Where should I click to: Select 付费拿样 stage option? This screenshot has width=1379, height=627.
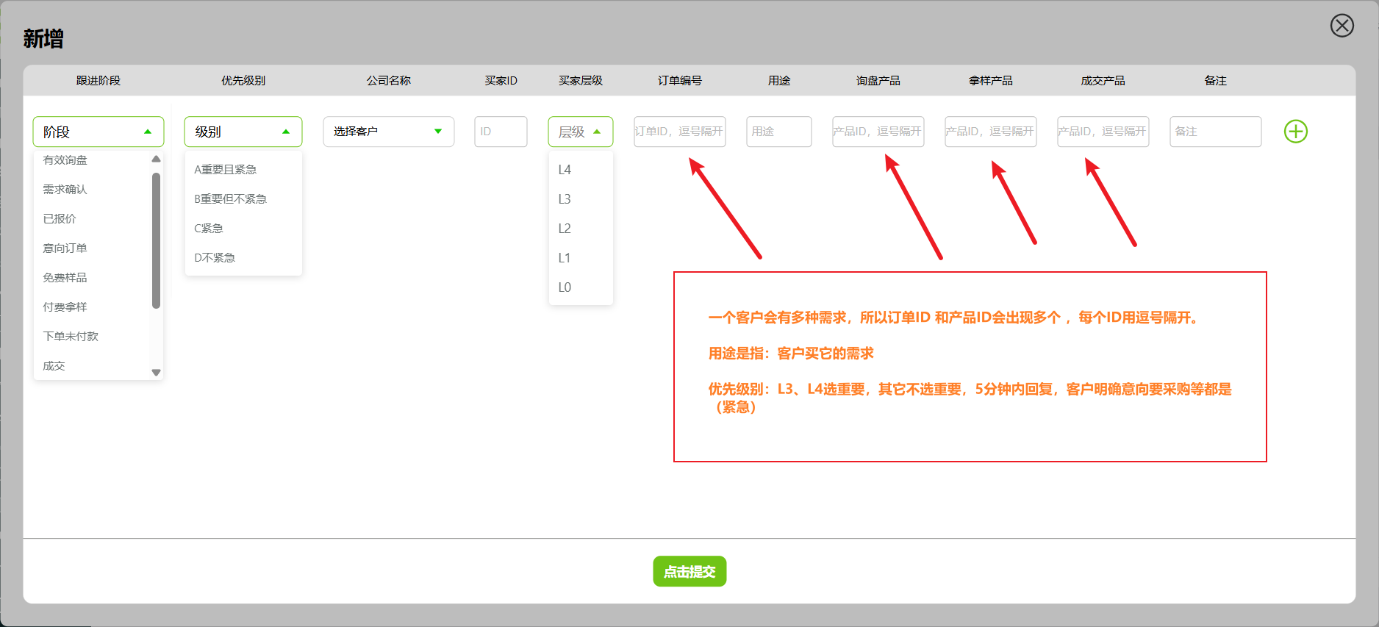pos(65,307)
